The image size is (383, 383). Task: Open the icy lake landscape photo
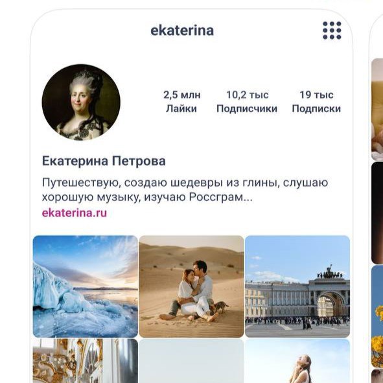coord(86,286)
